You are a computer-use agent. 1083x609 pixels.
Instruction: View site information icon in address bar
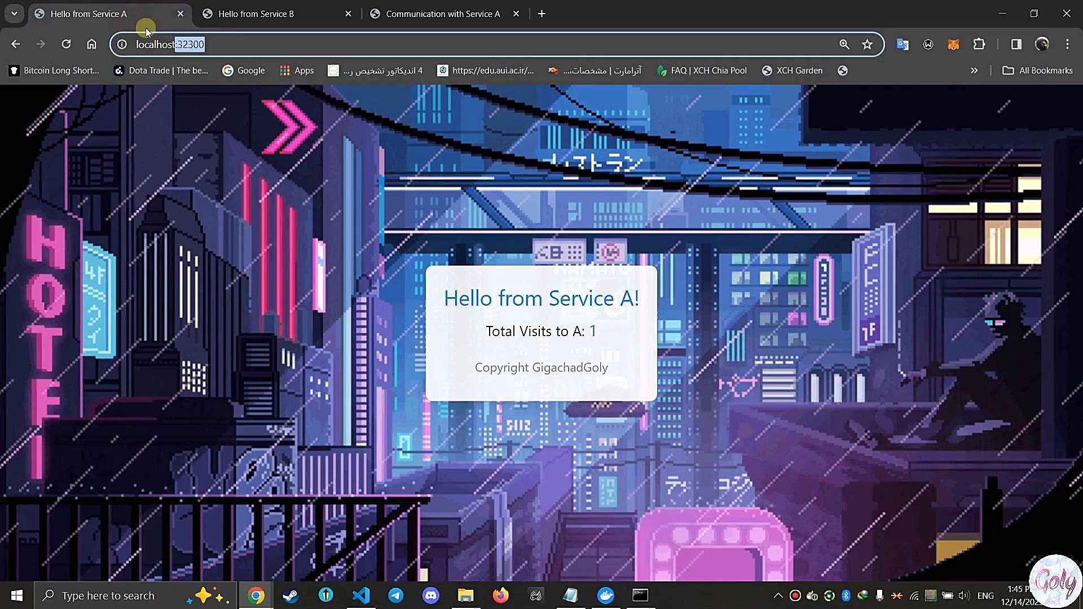coord(122,44)
